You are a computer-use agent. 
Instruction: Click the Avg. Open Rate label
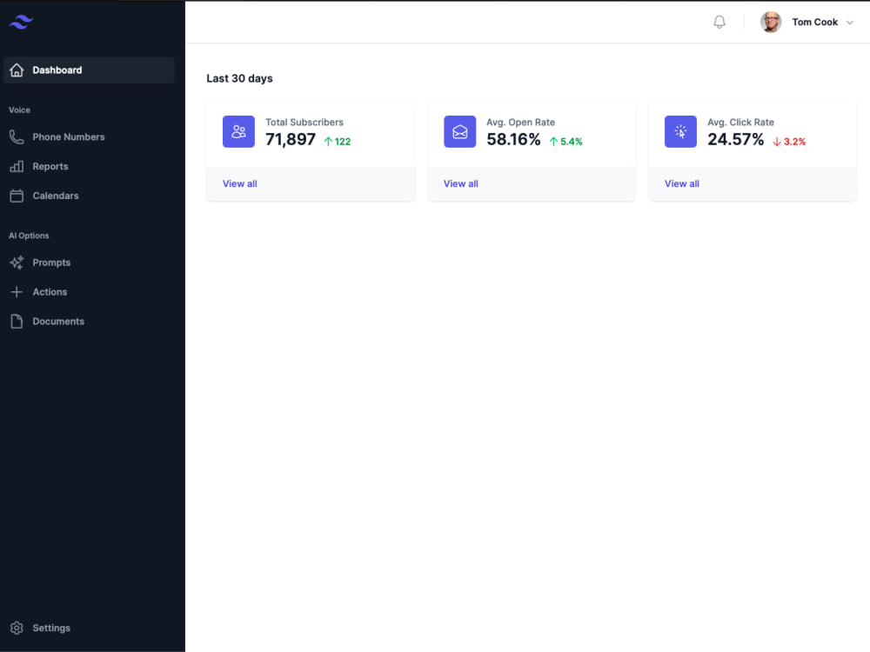[x=520, y=122]
